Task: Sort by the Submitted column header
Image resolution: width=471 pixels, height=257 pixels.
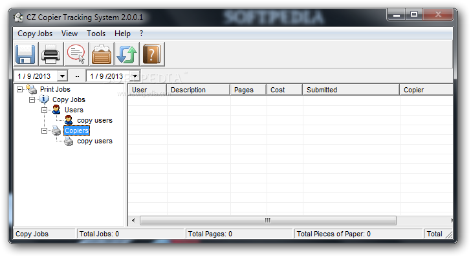Action: [x=351, y=90]
